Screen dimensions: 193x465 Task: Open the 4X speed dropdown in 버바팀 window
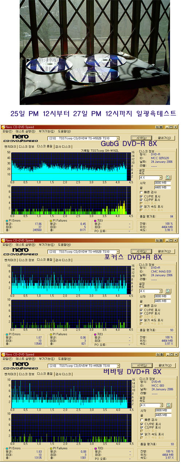tap(161, 405)
